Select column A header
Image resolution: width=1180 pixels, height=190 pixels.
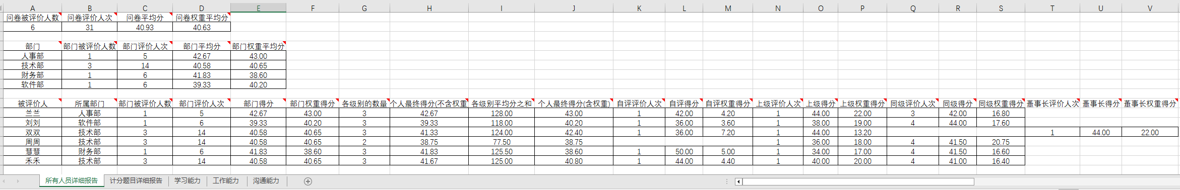(33, 8)
